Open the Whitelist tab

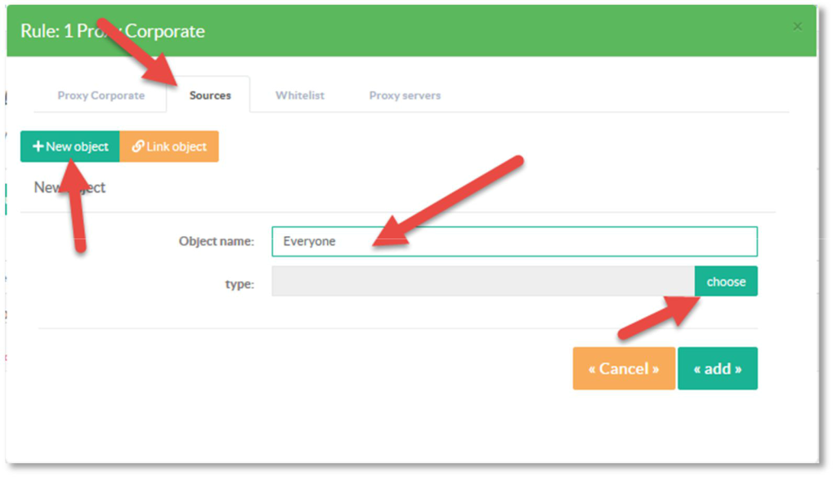(299, 96)
